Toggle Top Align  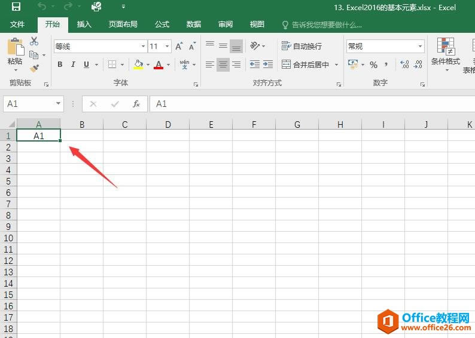coord(210,45)
